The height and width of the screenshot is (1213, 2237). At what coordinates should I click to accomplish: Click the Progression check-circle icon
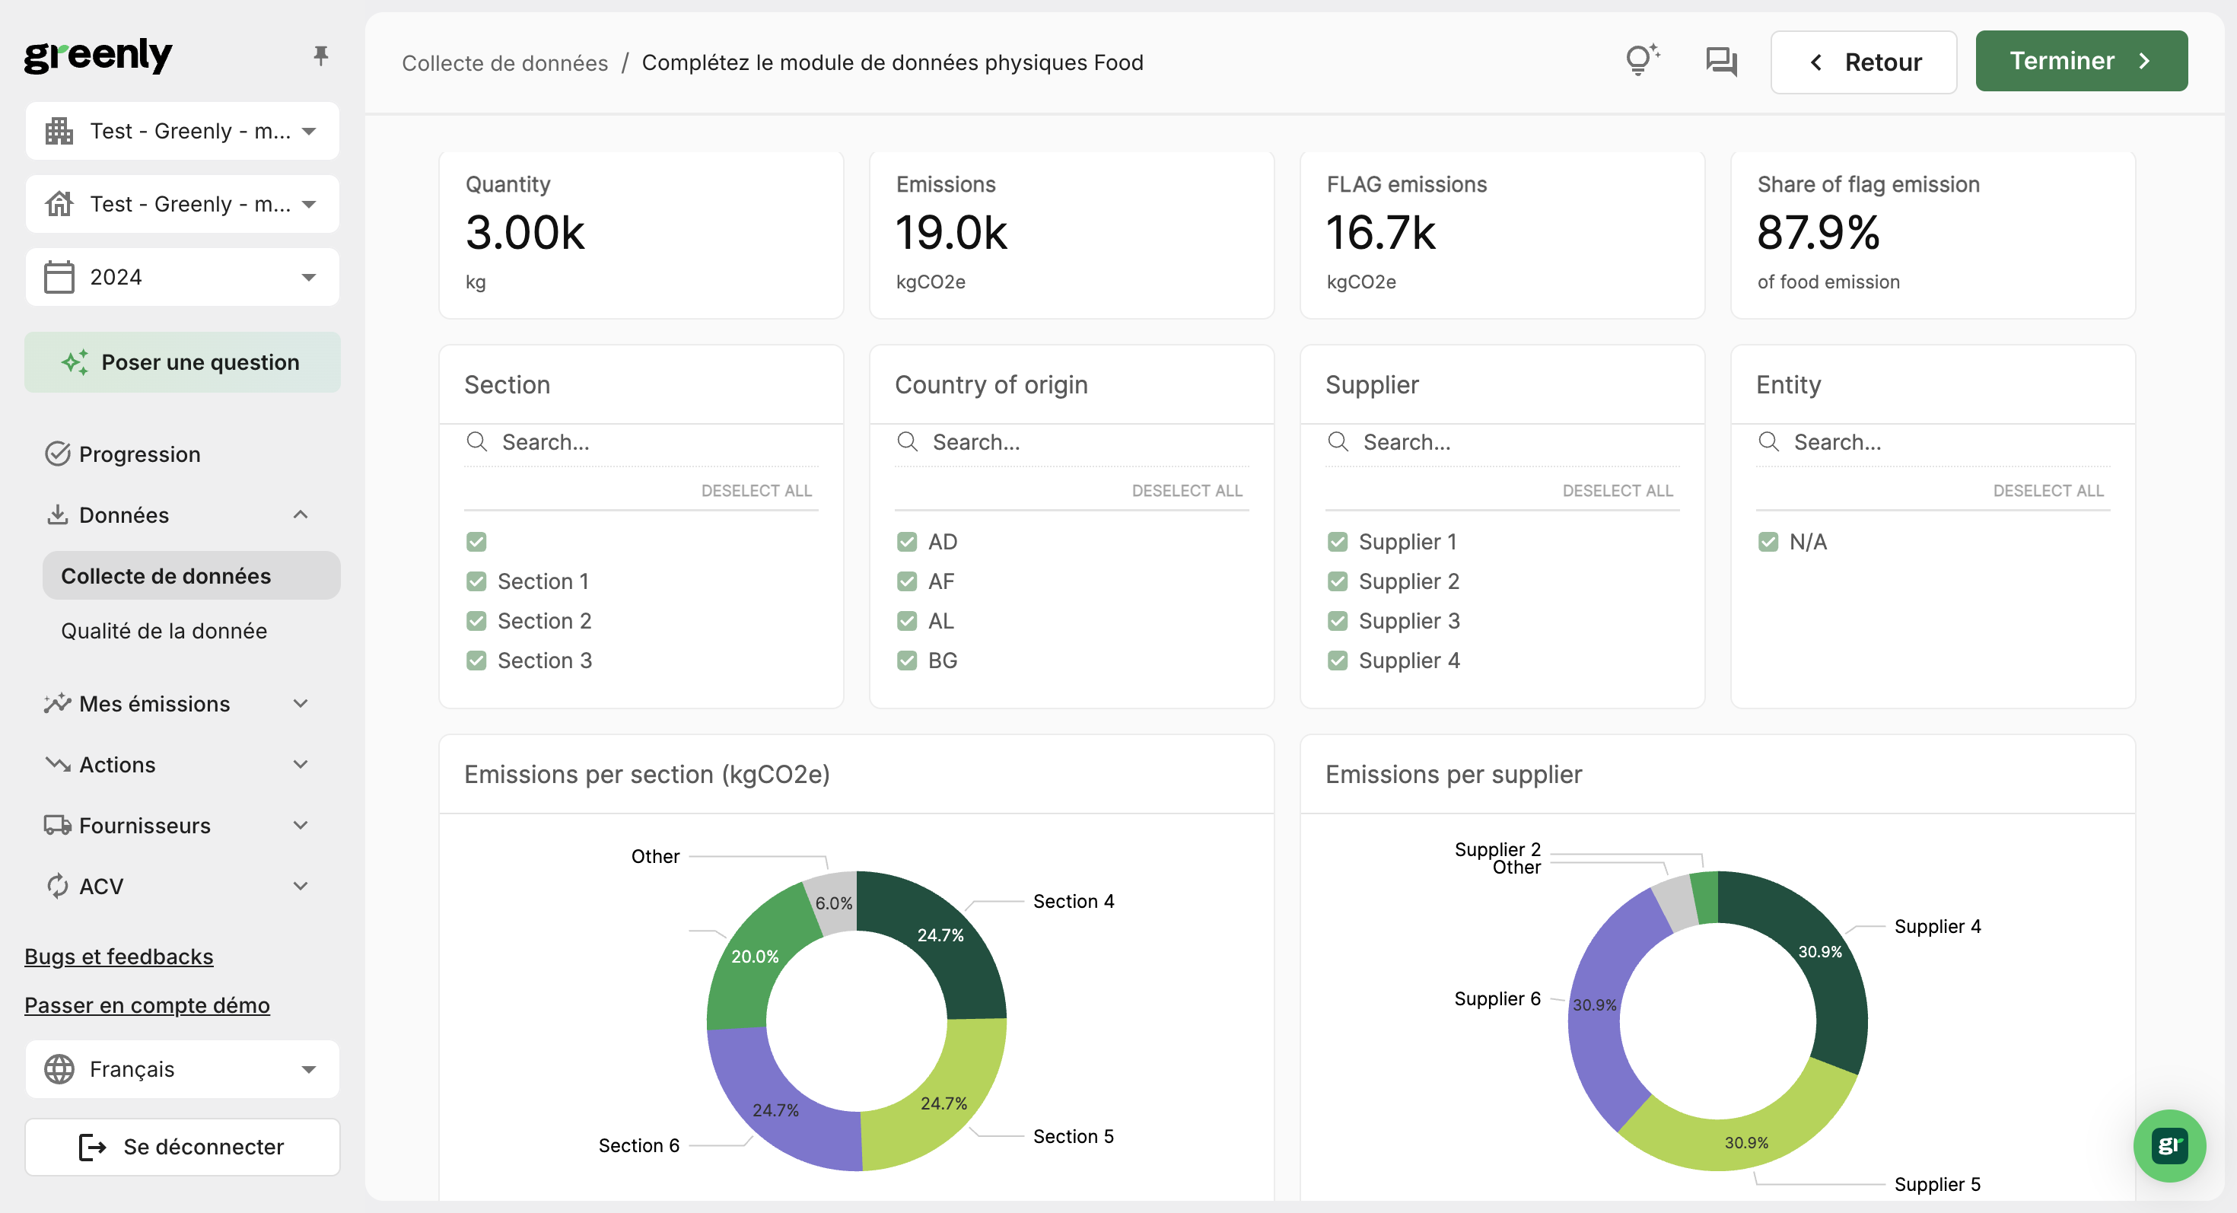click(x=57, y=454)
